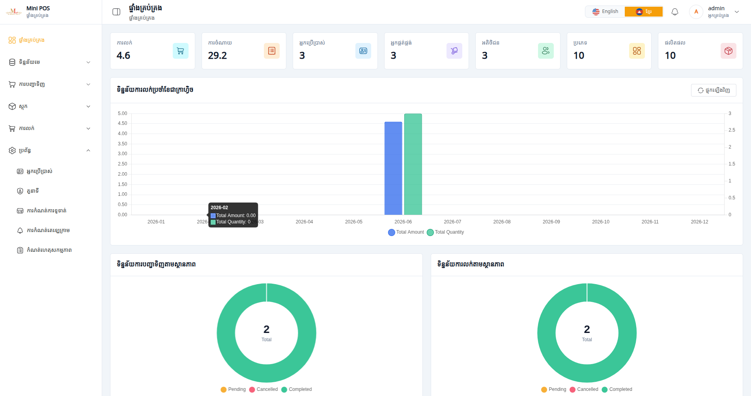
Task: Switch language to English
Action: point(605,11)
